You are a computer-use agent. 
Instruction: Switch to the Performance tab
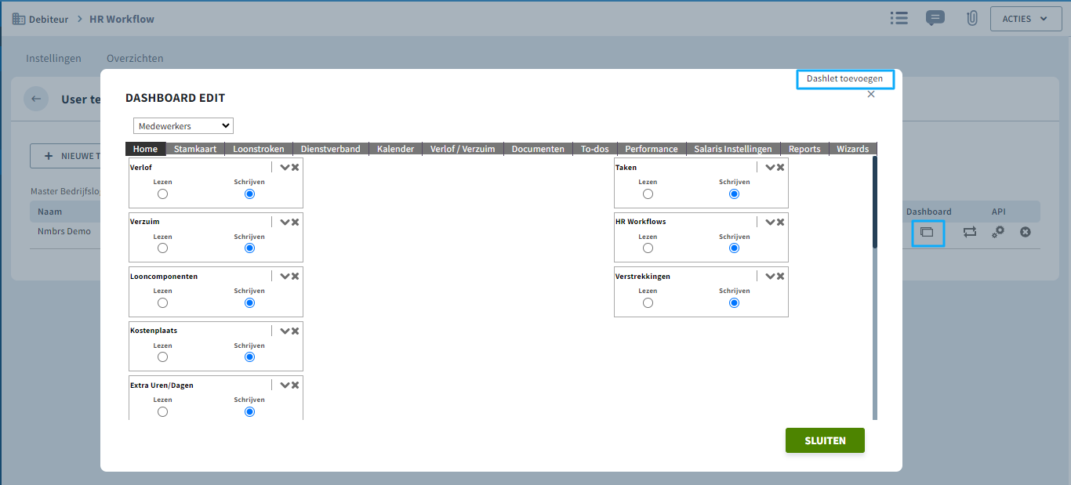(x=652, y=149)
